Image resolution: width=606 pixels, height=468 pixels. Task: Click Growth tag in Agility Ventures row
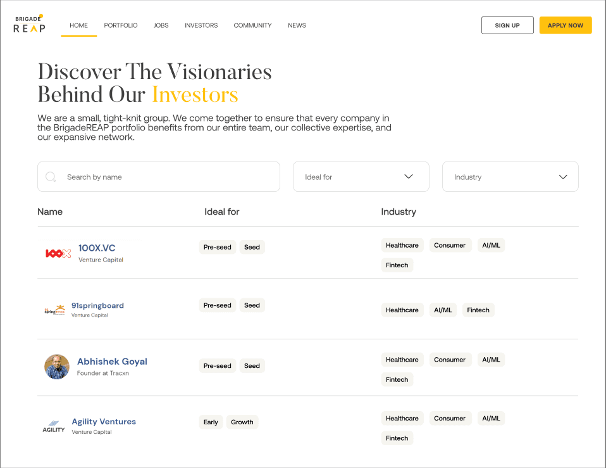242,422
